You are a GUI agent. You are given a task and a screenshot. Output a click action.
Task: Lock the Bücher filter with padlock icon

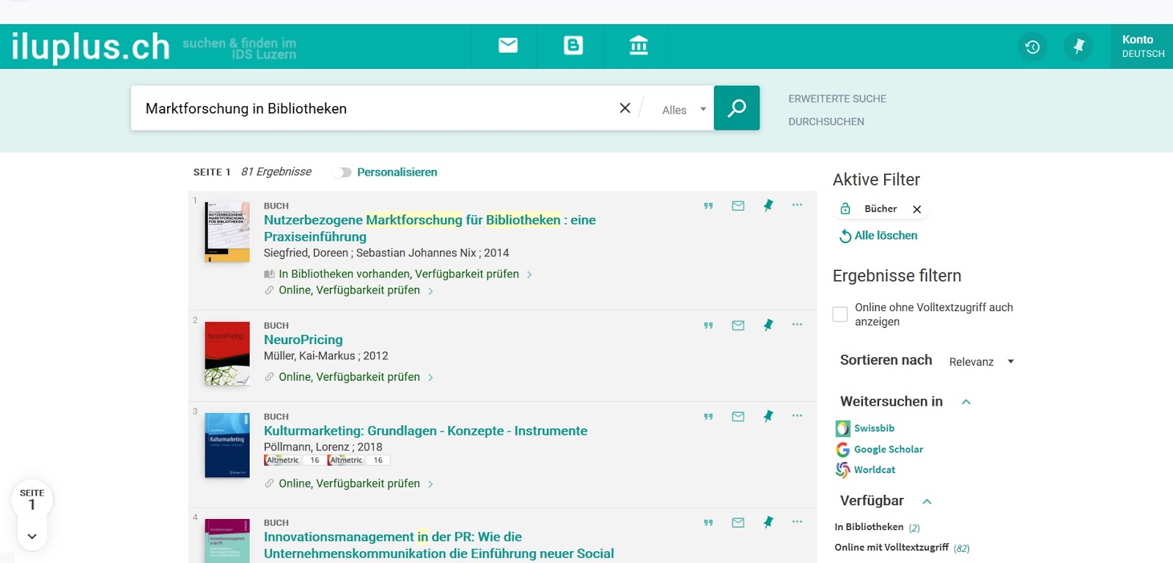click(x=845, y=209)
